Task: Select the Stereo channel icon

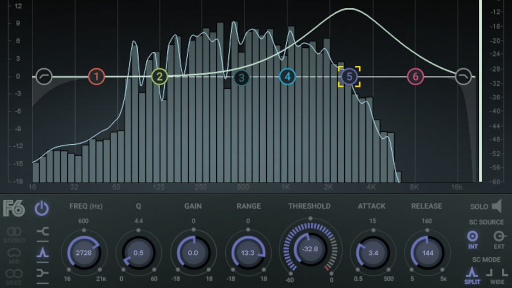Action: [14, 231]
